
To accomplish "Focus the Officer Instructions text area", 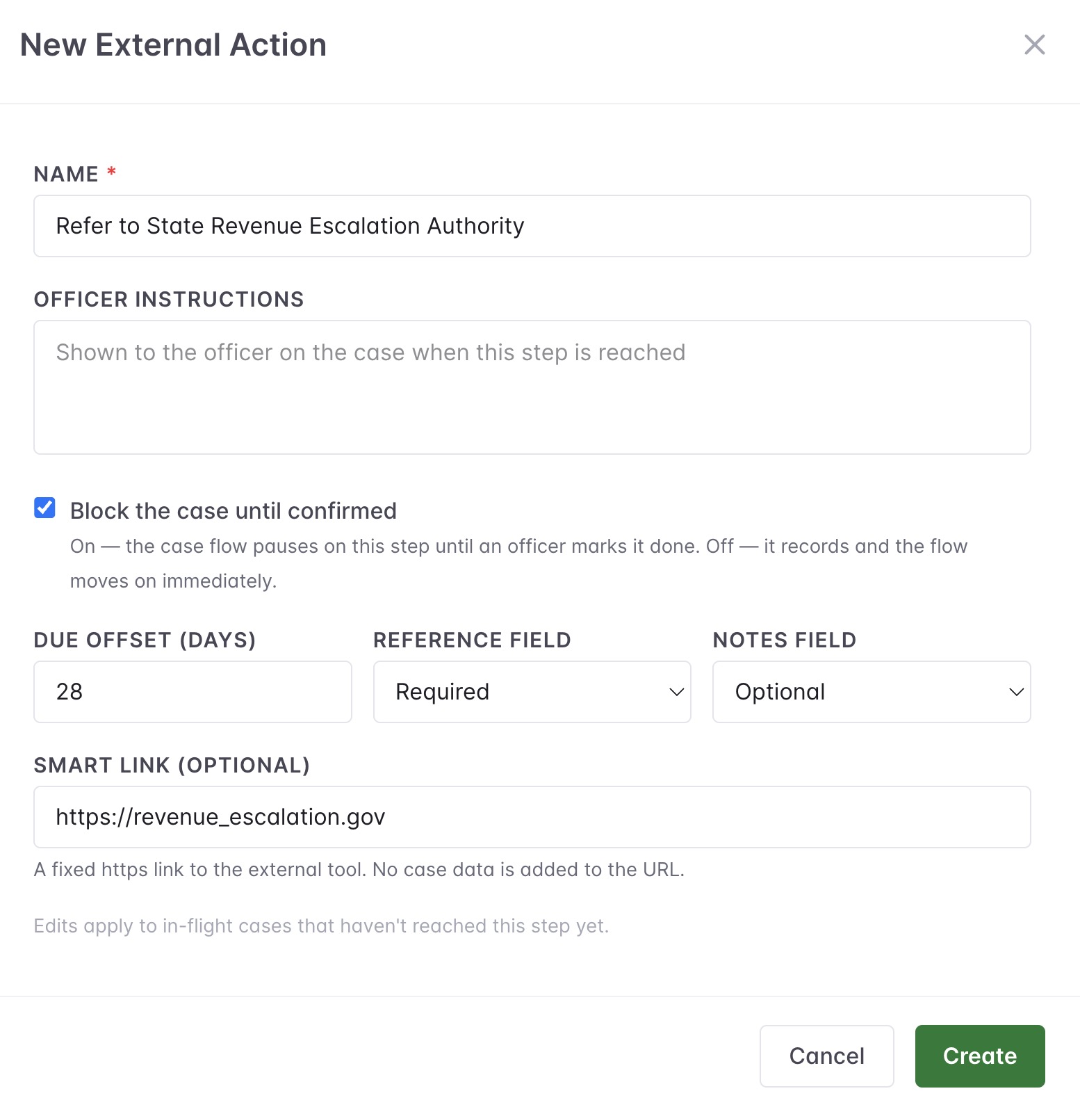I will point(532,387).
